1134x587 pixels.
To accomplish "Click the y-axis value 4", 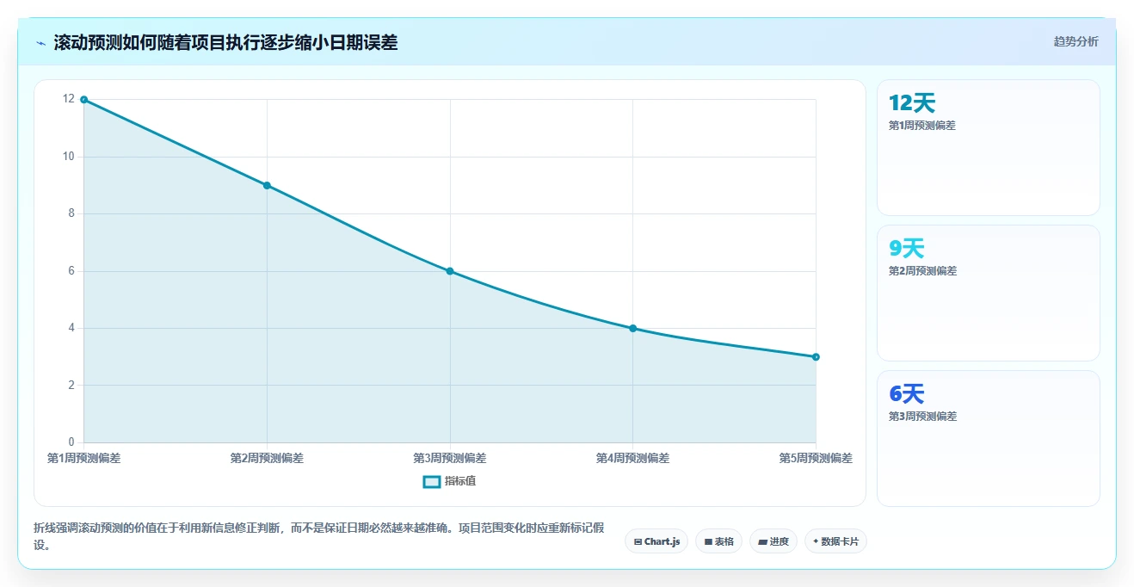I will pos(71,328).
